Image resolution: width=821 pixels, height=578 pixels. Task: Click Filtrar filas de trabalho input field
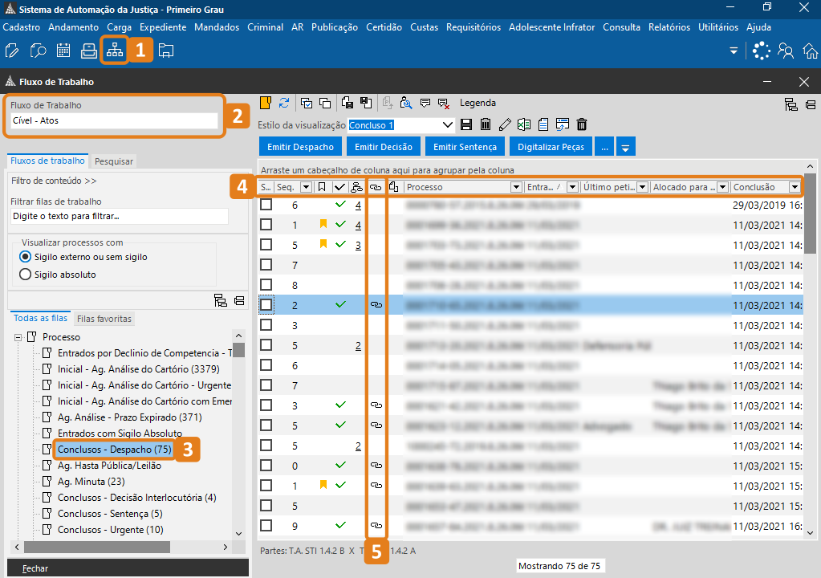(120, 216)
